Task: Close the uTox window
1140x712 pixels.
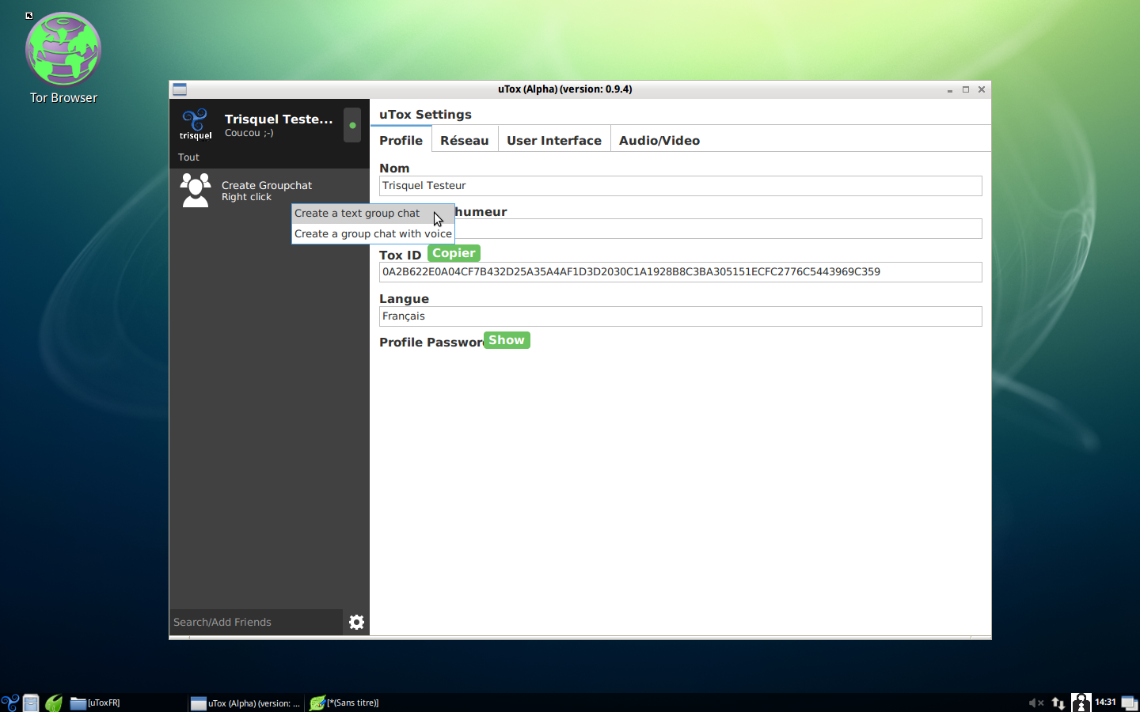Action: [x=982, y=89]
